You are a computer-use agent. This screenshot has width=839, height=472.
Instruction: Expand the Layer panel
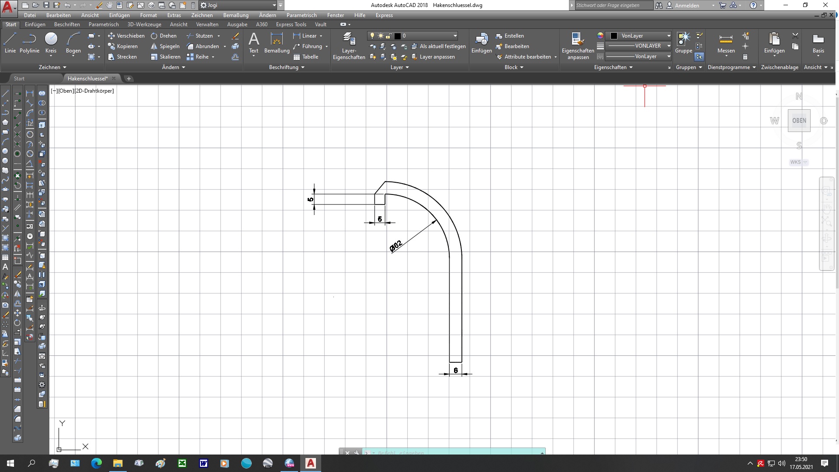399,67
